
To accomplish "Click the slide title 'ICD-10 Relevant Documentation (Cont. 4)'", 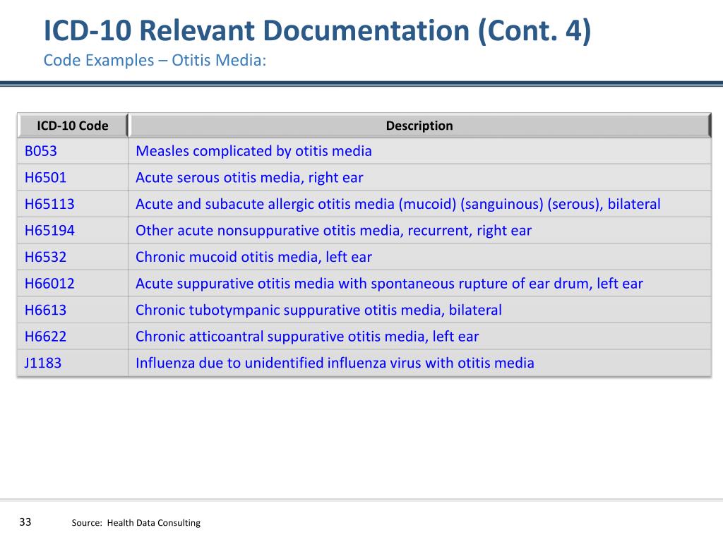I will (x=317, y=30).
